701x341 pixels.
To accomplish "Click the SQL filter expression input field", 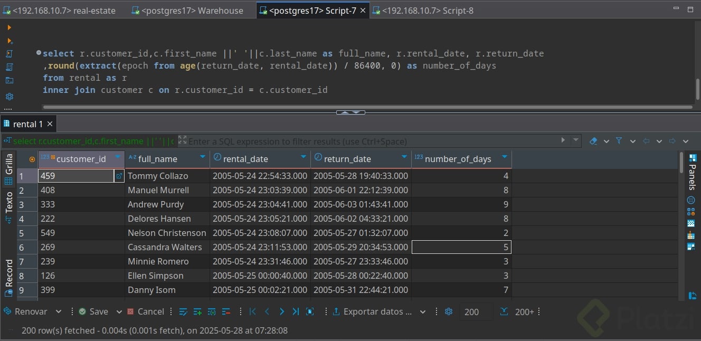I will point(370,141).
